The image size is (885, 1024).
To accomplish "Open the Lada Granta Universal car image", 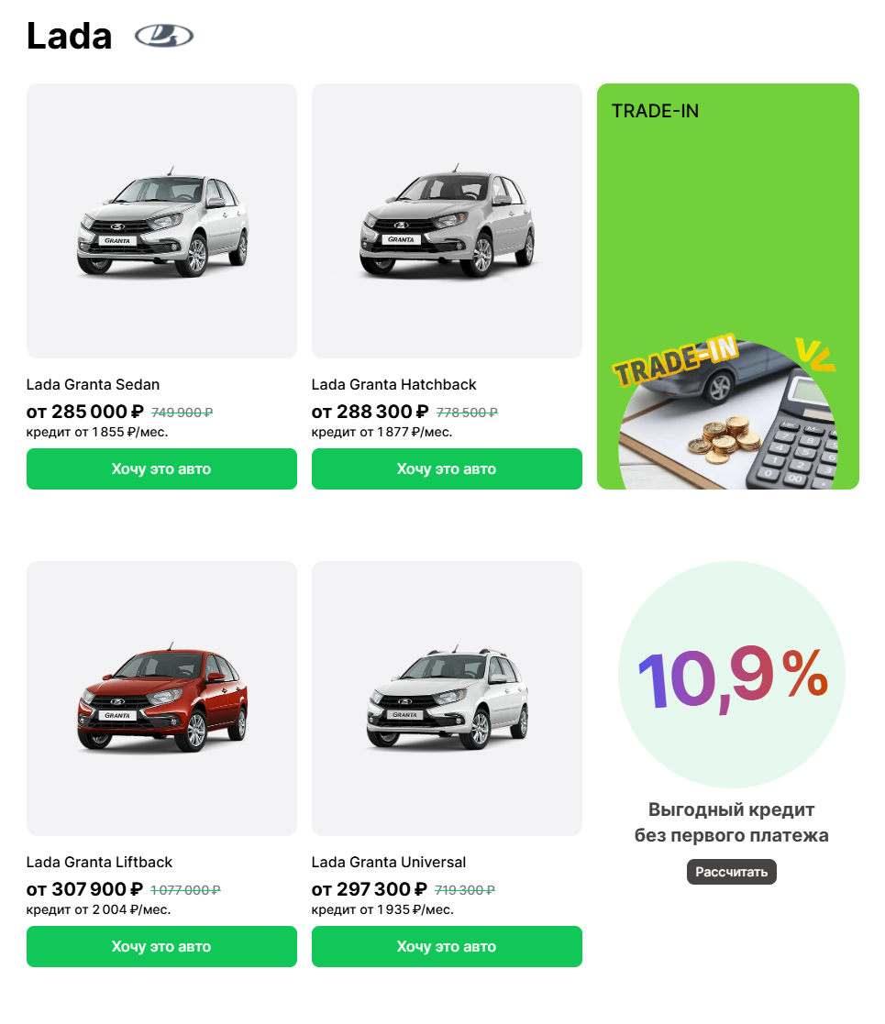I will (x=447, y=699).
